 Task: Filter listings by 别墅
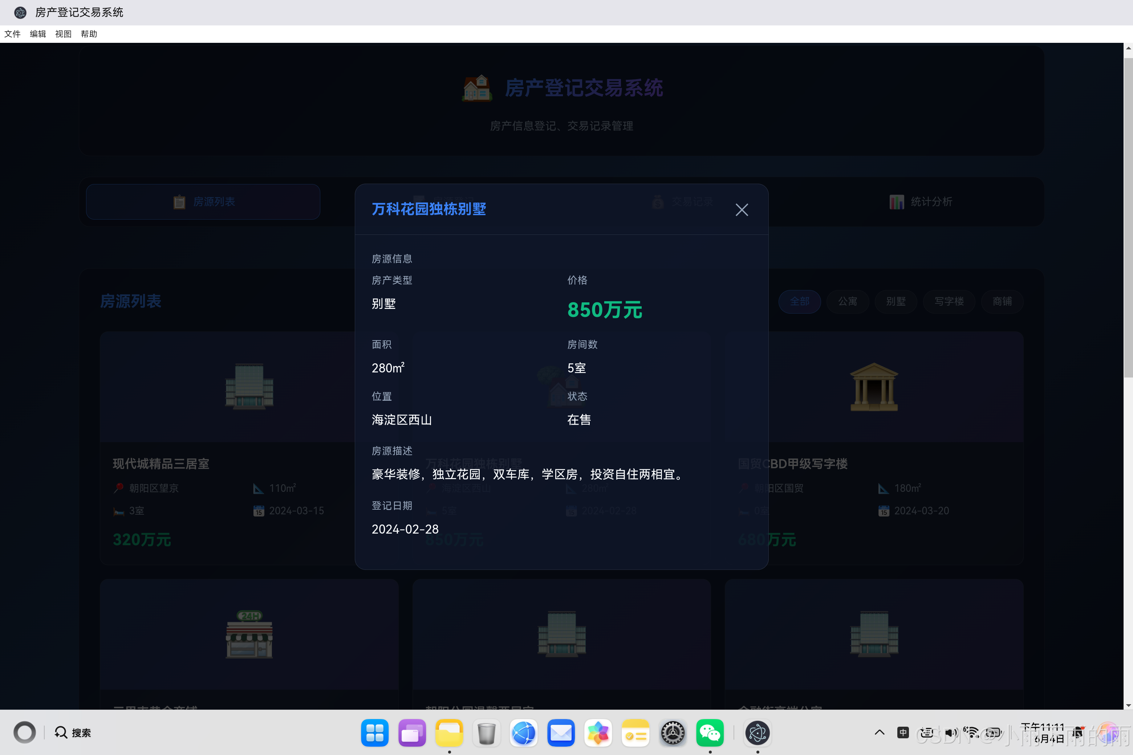click(x=896, y=301)
